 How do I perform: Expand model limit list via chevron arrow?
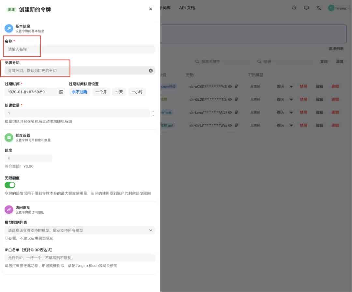tap(151, 230)
